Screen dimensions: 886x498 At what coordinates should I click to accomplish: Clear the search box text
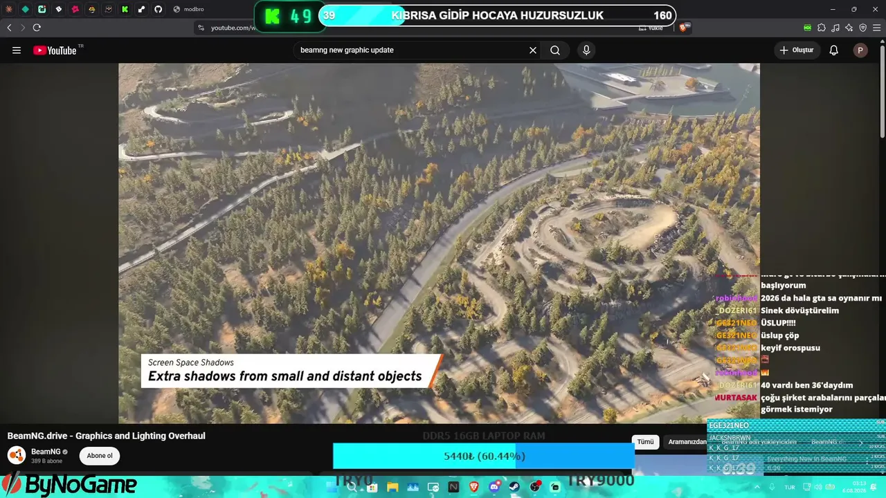[533, 50]
